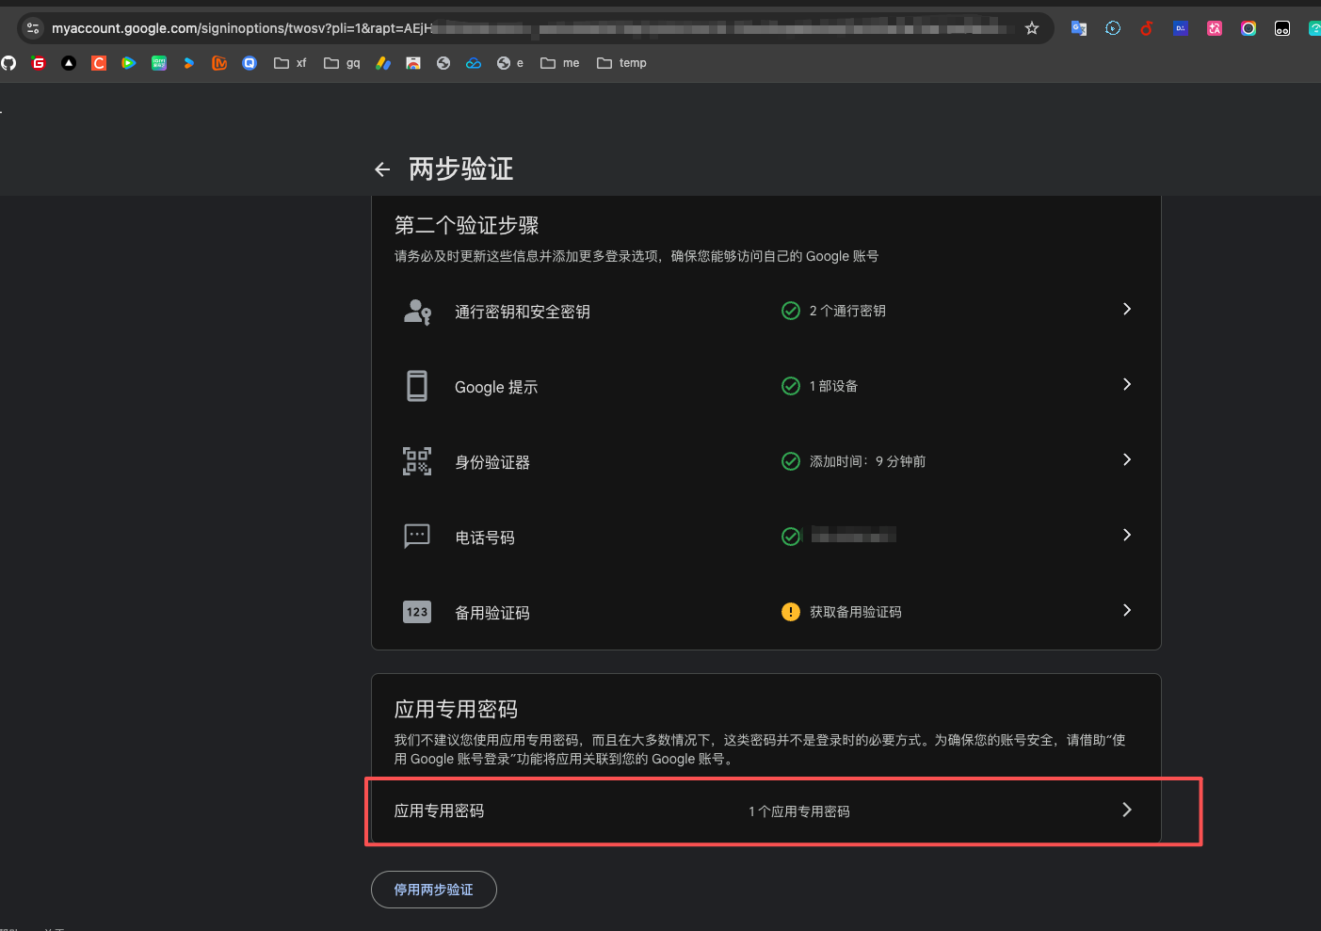
Task: Click the QR code authenticator icon
Action: [417, 461]
